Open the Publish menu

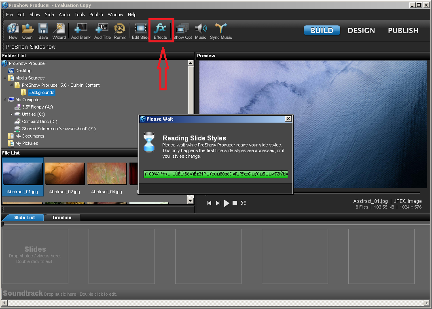point(96,15)
